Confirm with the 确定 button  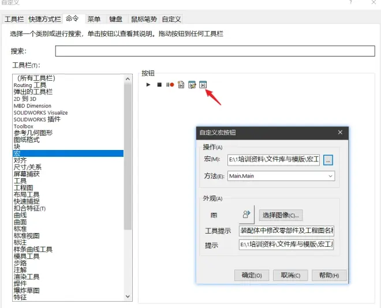coord(252,275)
